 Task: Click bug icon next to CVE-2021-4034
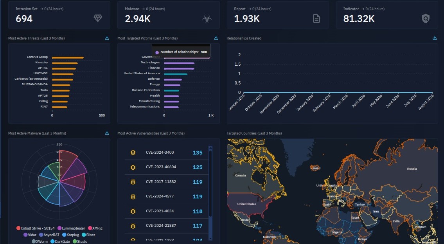133,211
